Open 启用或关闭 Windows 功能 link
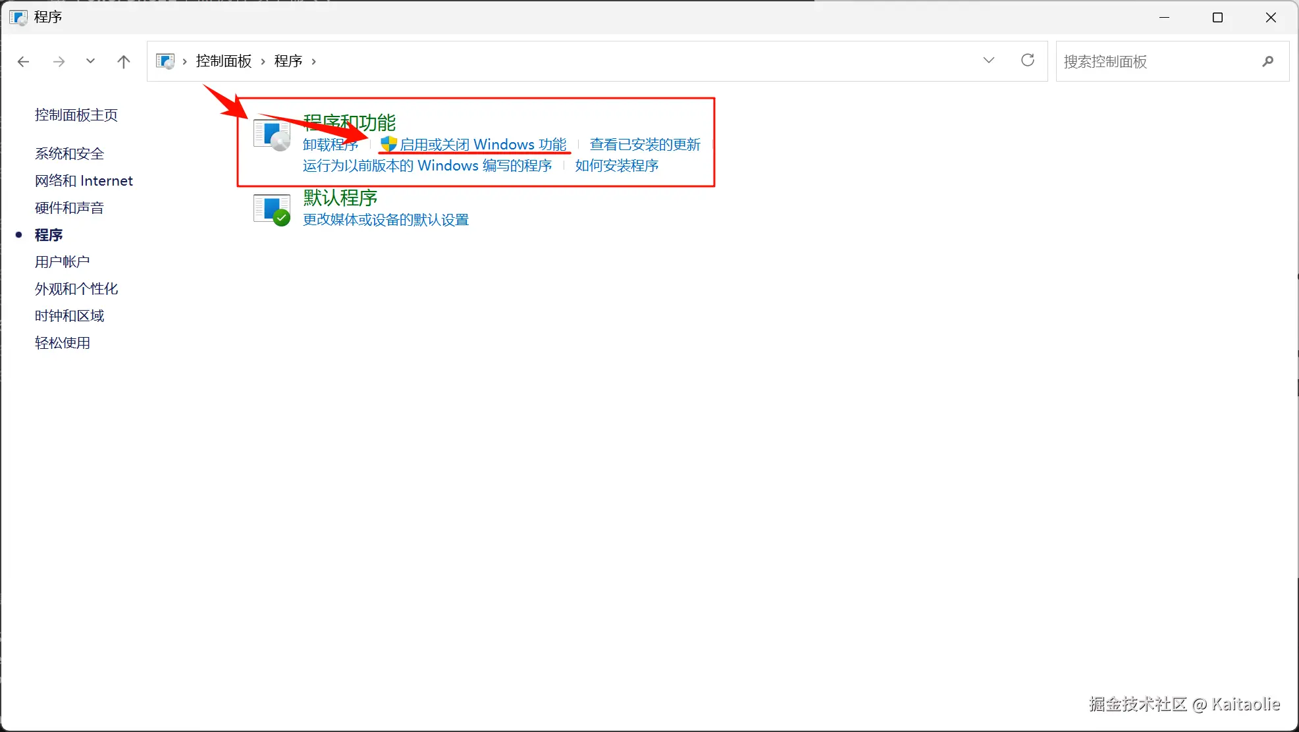This screenshot has height=732, width=1299. pos(483,145)
